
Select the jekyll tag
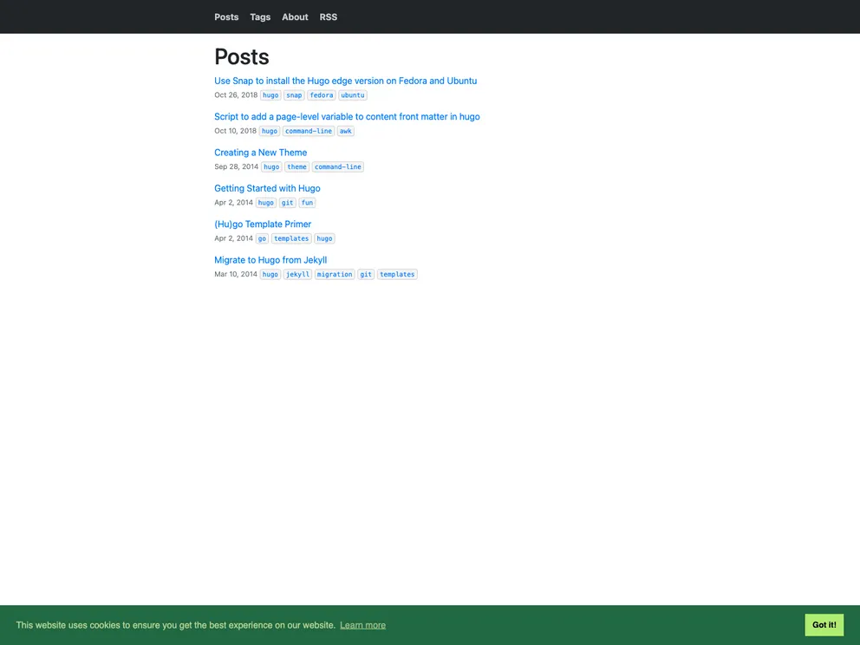297,274
